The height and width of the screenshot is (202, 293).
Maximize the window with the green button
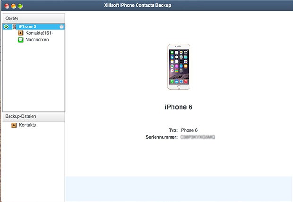[20, 6]
